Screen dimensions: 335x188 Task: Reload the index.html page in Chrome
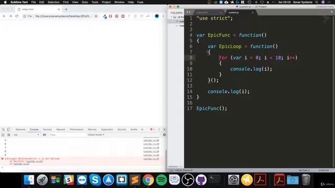(17, 16)
